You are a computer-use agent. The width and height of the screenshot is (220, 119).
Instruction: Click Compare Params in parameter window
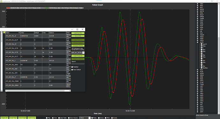pos(78,45)
